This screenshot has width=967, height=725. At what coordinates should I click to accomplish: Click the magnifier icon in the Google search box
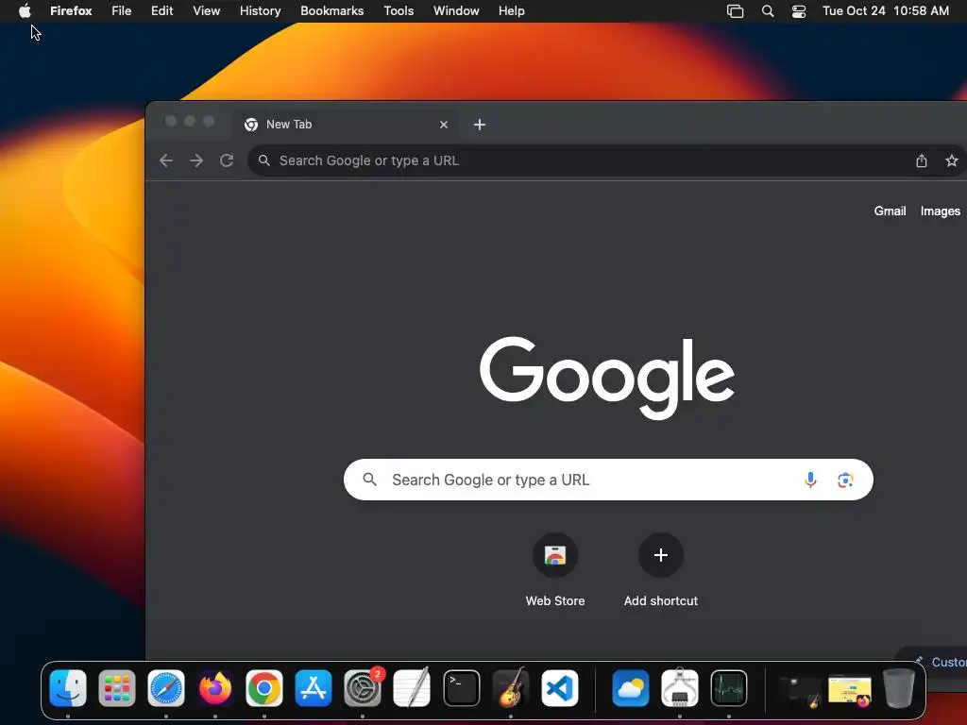point(369,480)
